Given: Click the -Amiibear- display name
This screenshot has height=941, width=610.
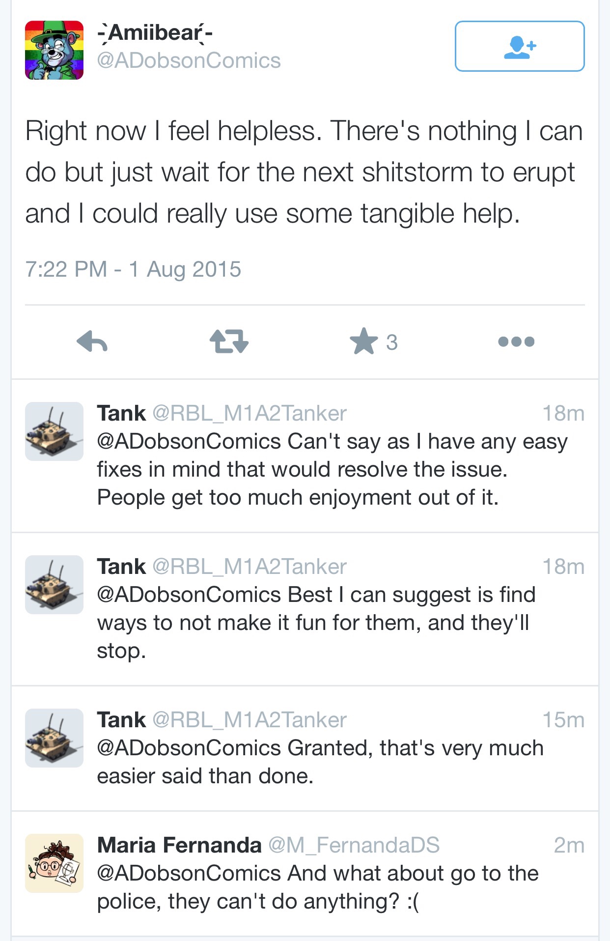Looking at the screenshot, I should [155, 33].
